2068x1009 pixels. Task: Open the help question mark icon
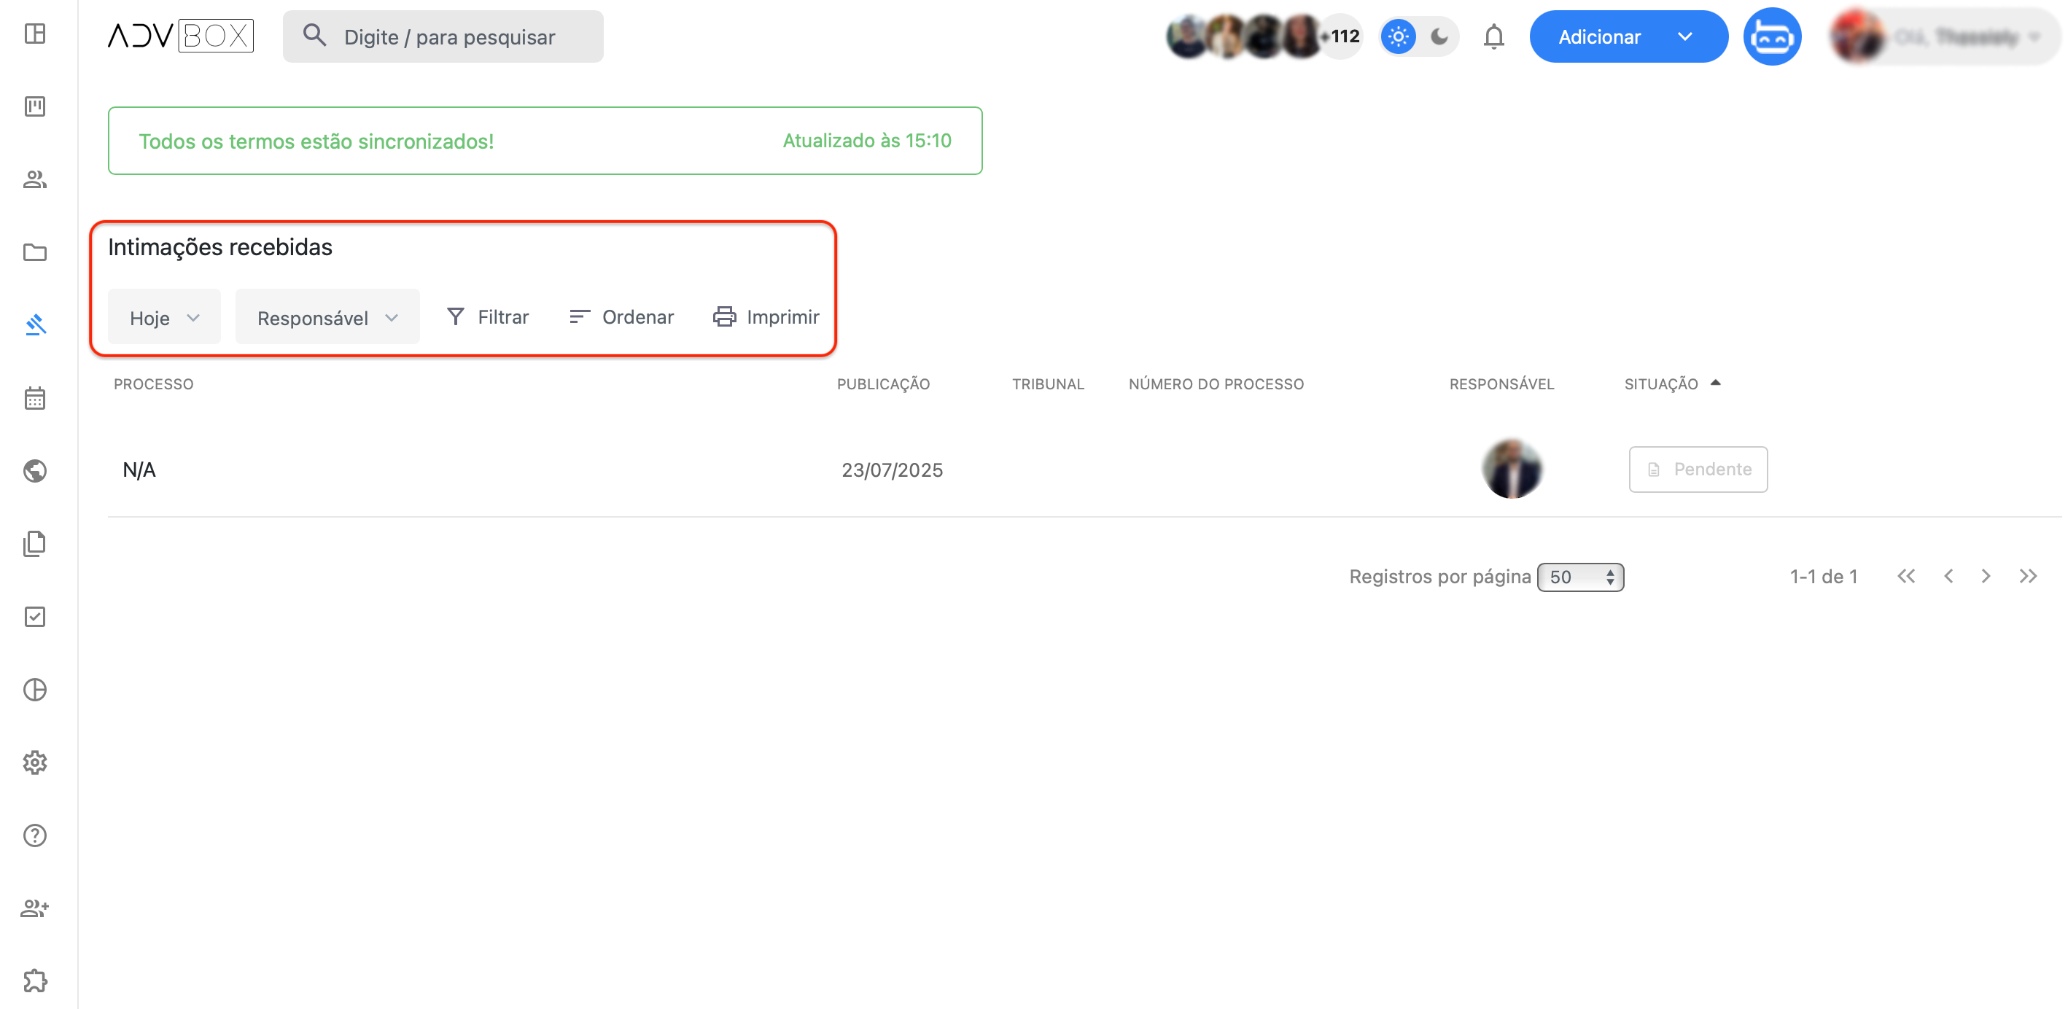34,835
